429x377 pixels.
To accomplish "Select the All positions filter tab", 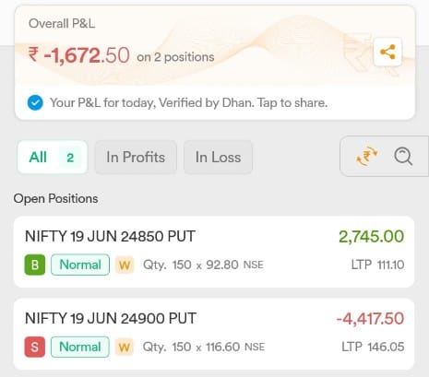I will pyautogui.click(x=53, y=158).
